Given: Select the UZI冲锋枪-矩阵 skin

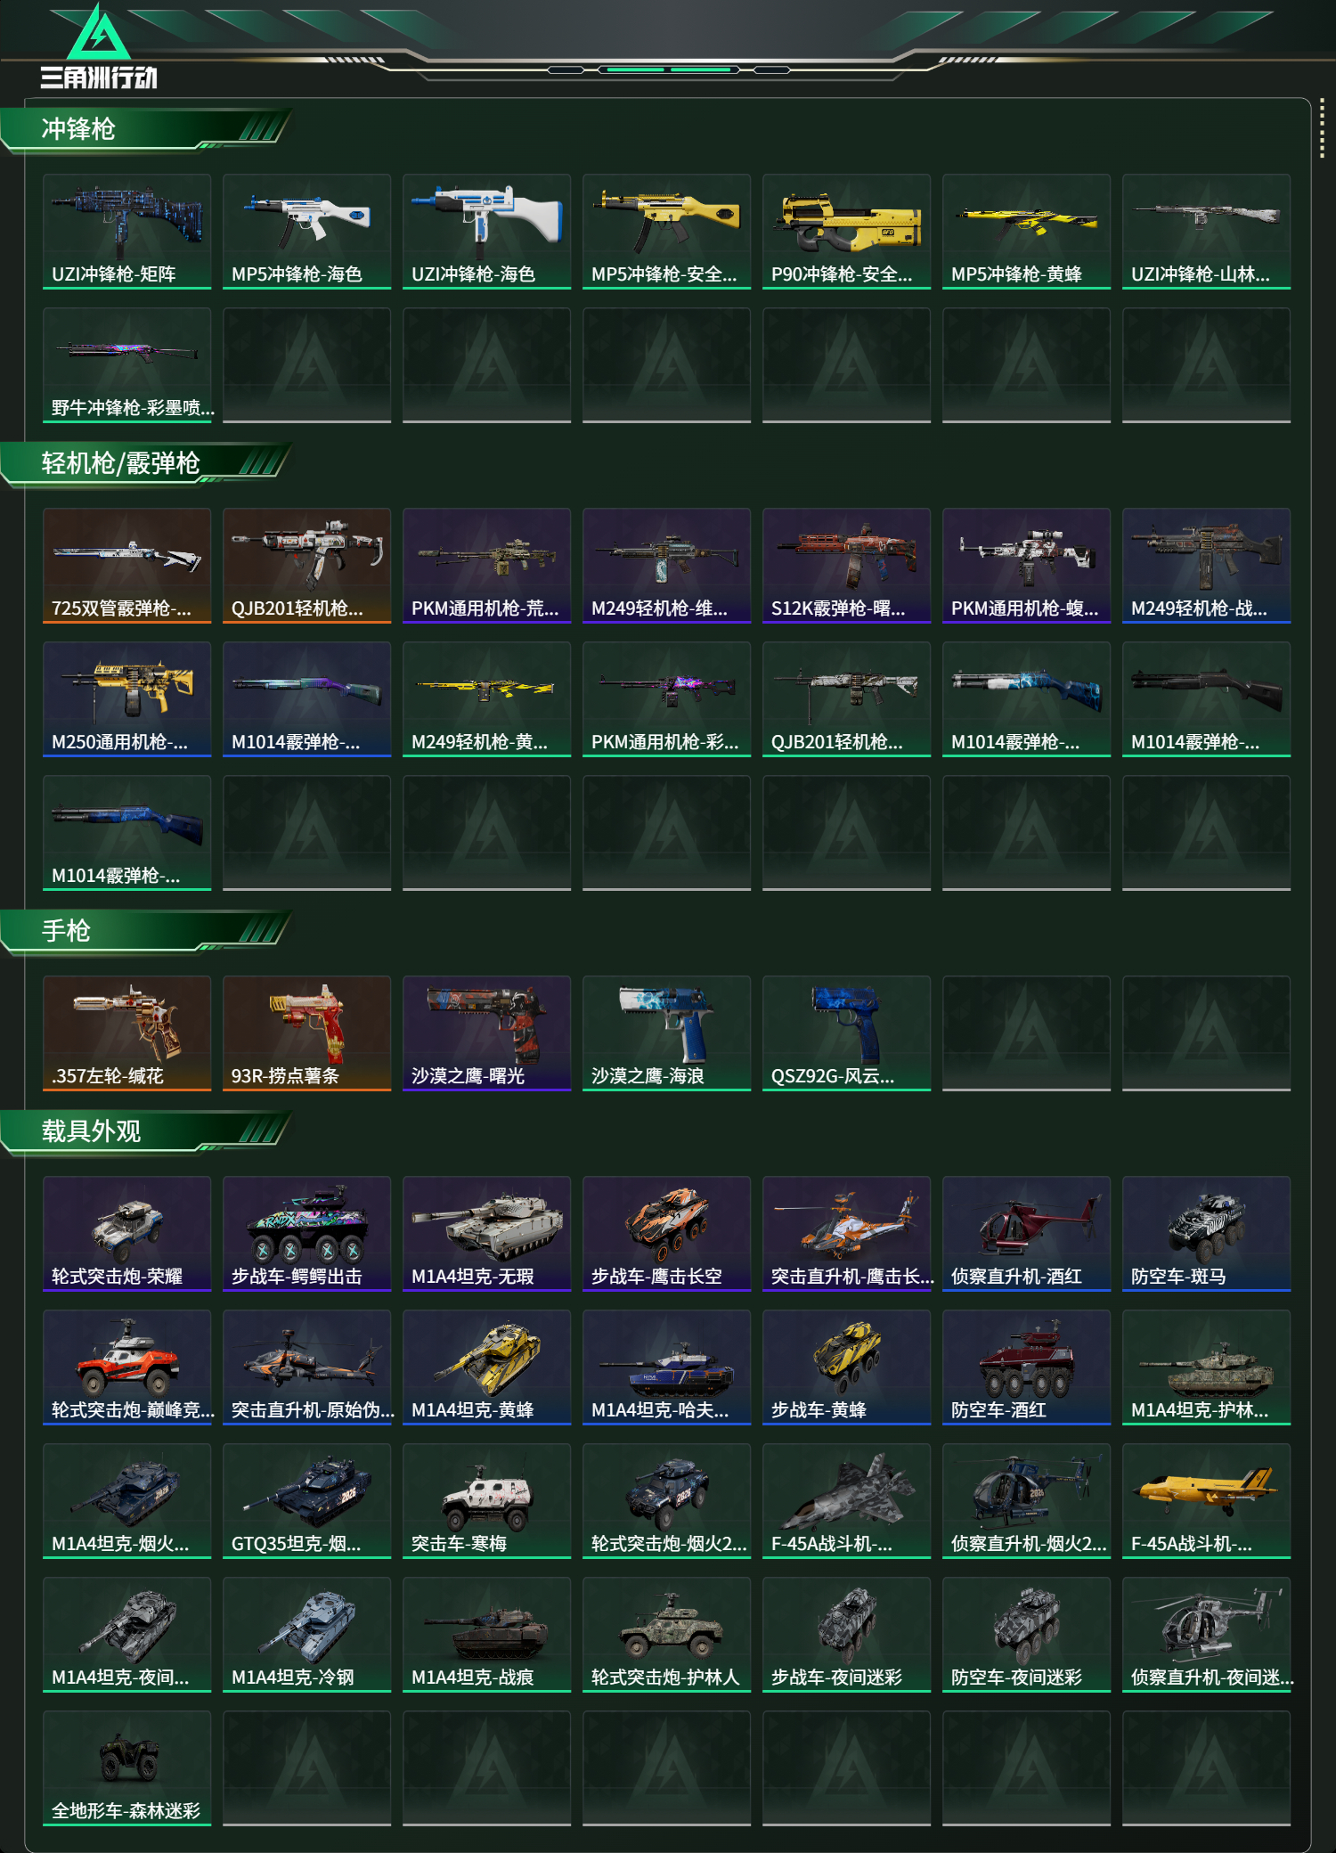Looking at the screenshot, I should click(127, 232).
